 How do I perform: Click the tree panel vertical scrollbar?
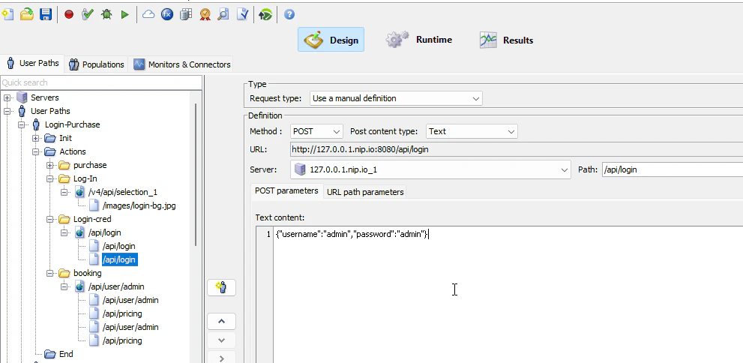[x=195, y=175]
